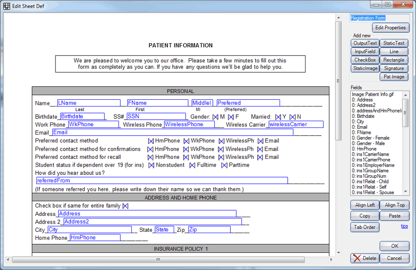Screen dimensions: 416x270
Task: Click the sheet vertical scrollbar thumb
Action: pos(338,81)
